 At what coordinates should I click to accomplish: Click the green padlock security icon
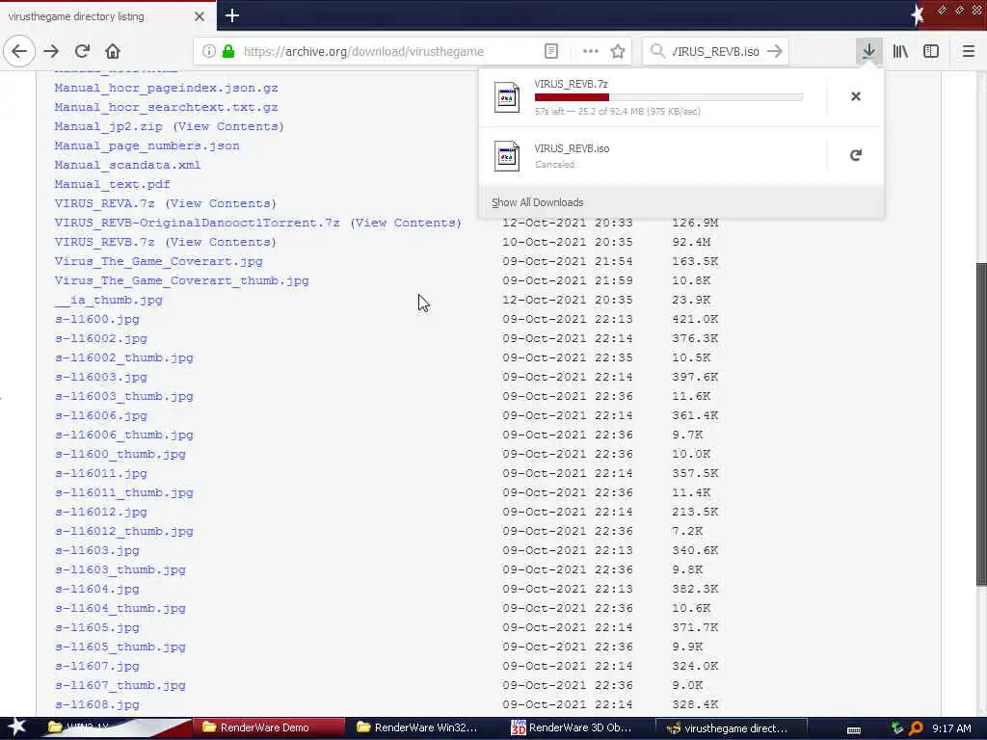(228, 51)
